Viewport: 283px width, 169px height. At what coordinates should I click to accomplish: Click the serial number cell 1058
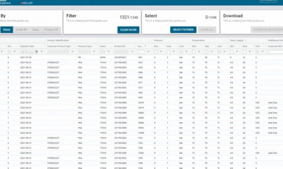[140, 67]
